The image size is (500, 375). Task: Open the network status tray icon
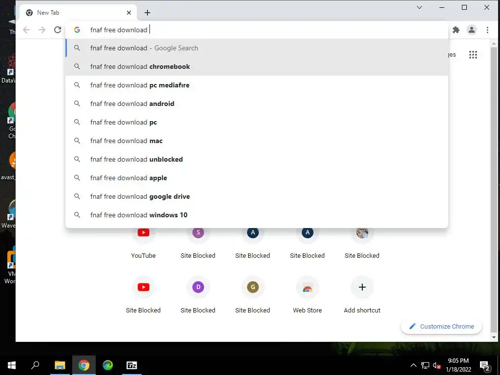(x=425, y=365)
